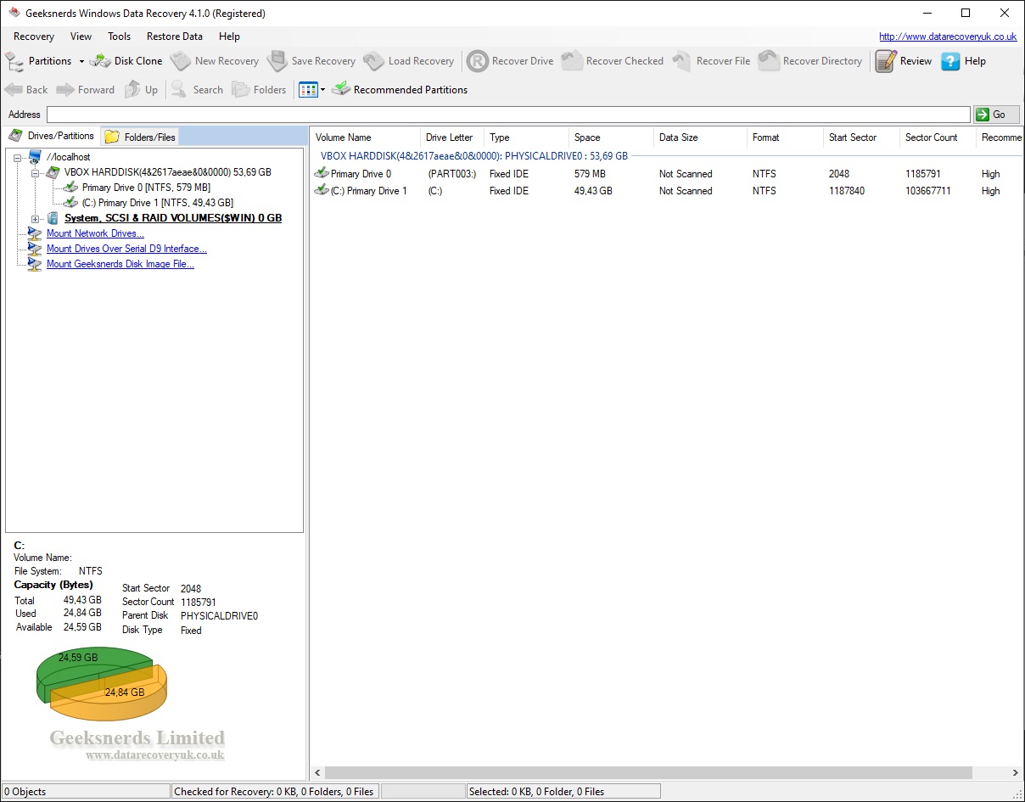Select (C:) Primary Drive 1 in the tree

pyautogui.click(x=158, y=203)
